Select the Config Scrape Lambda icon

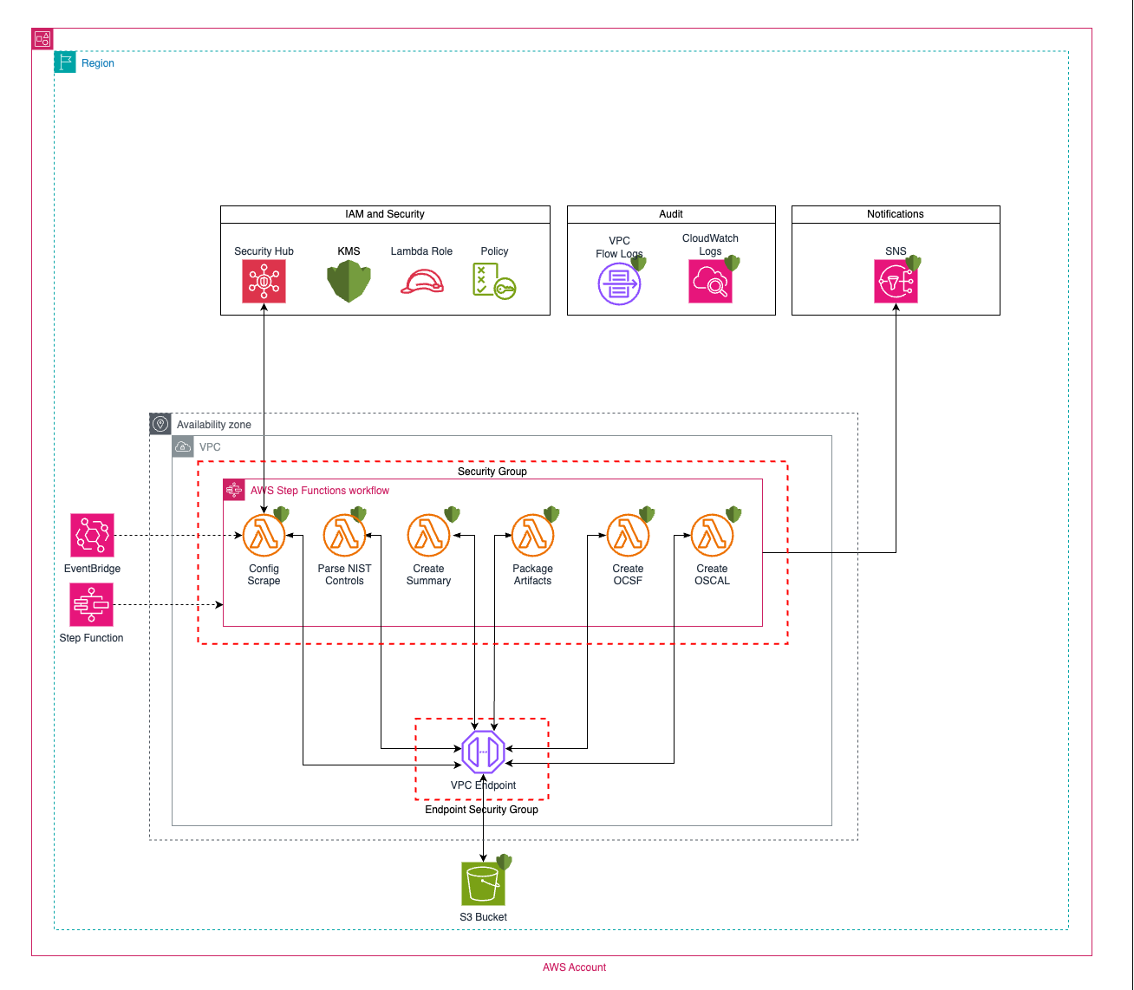tap(264, 536)
